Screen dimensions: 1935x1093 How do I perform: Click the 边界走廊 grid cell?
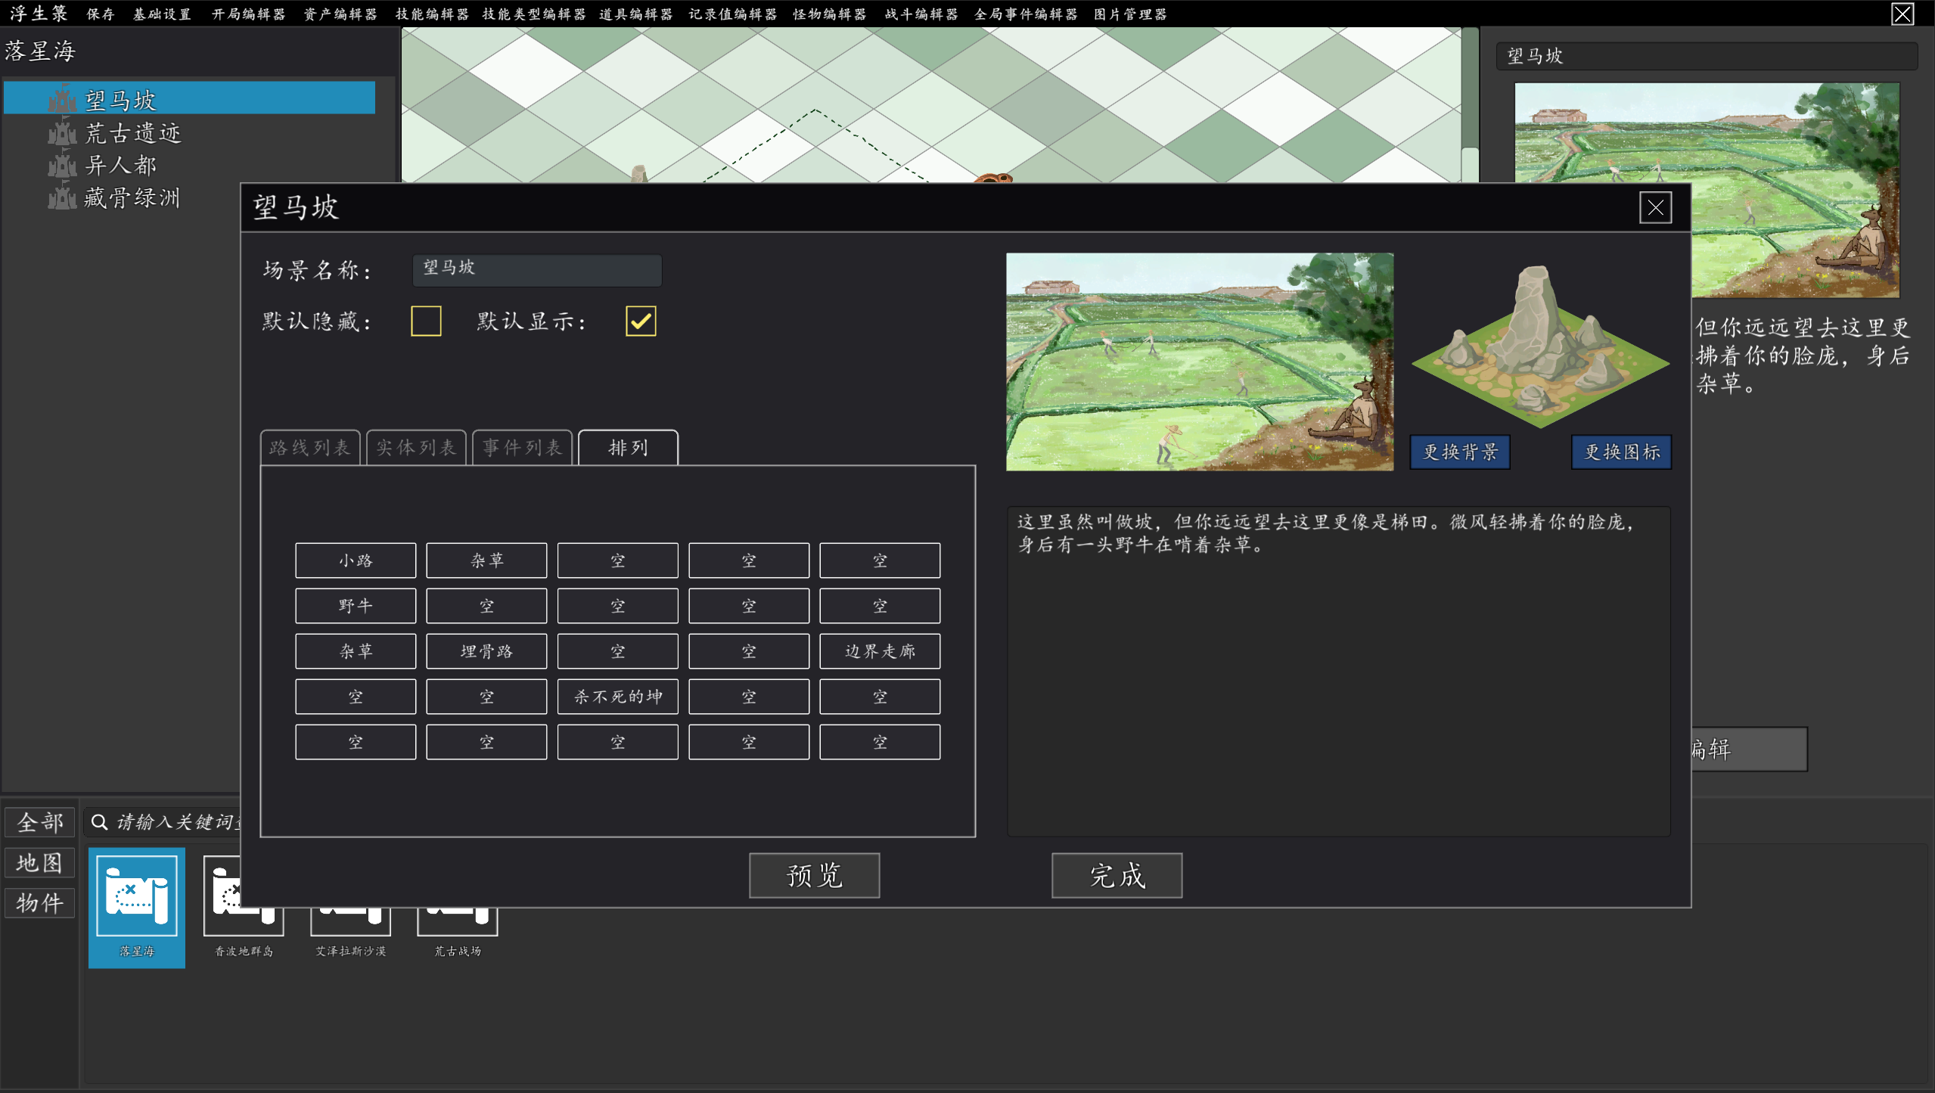880,651
